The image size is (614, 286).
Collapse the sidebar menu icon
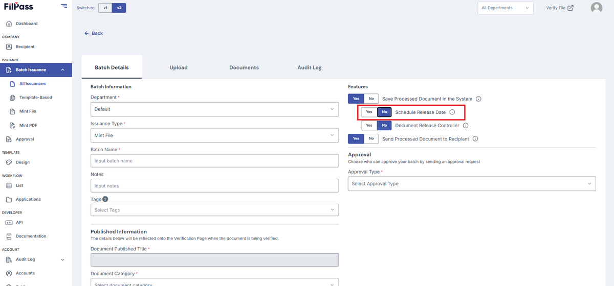(x=63, y=6)
